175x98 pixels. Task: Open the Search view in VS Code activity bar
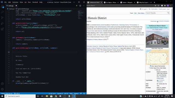click(2, 12)
